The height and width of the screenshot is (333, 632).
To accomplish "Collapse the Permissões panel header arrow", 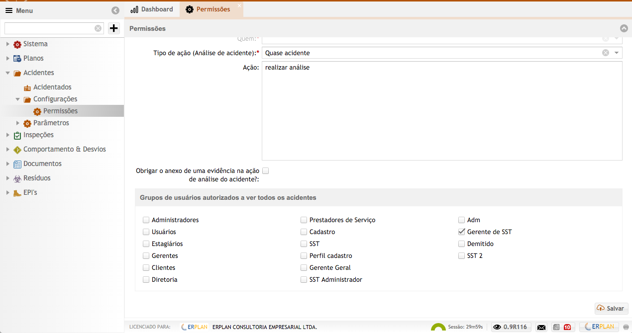I will (x=624, y=29).
